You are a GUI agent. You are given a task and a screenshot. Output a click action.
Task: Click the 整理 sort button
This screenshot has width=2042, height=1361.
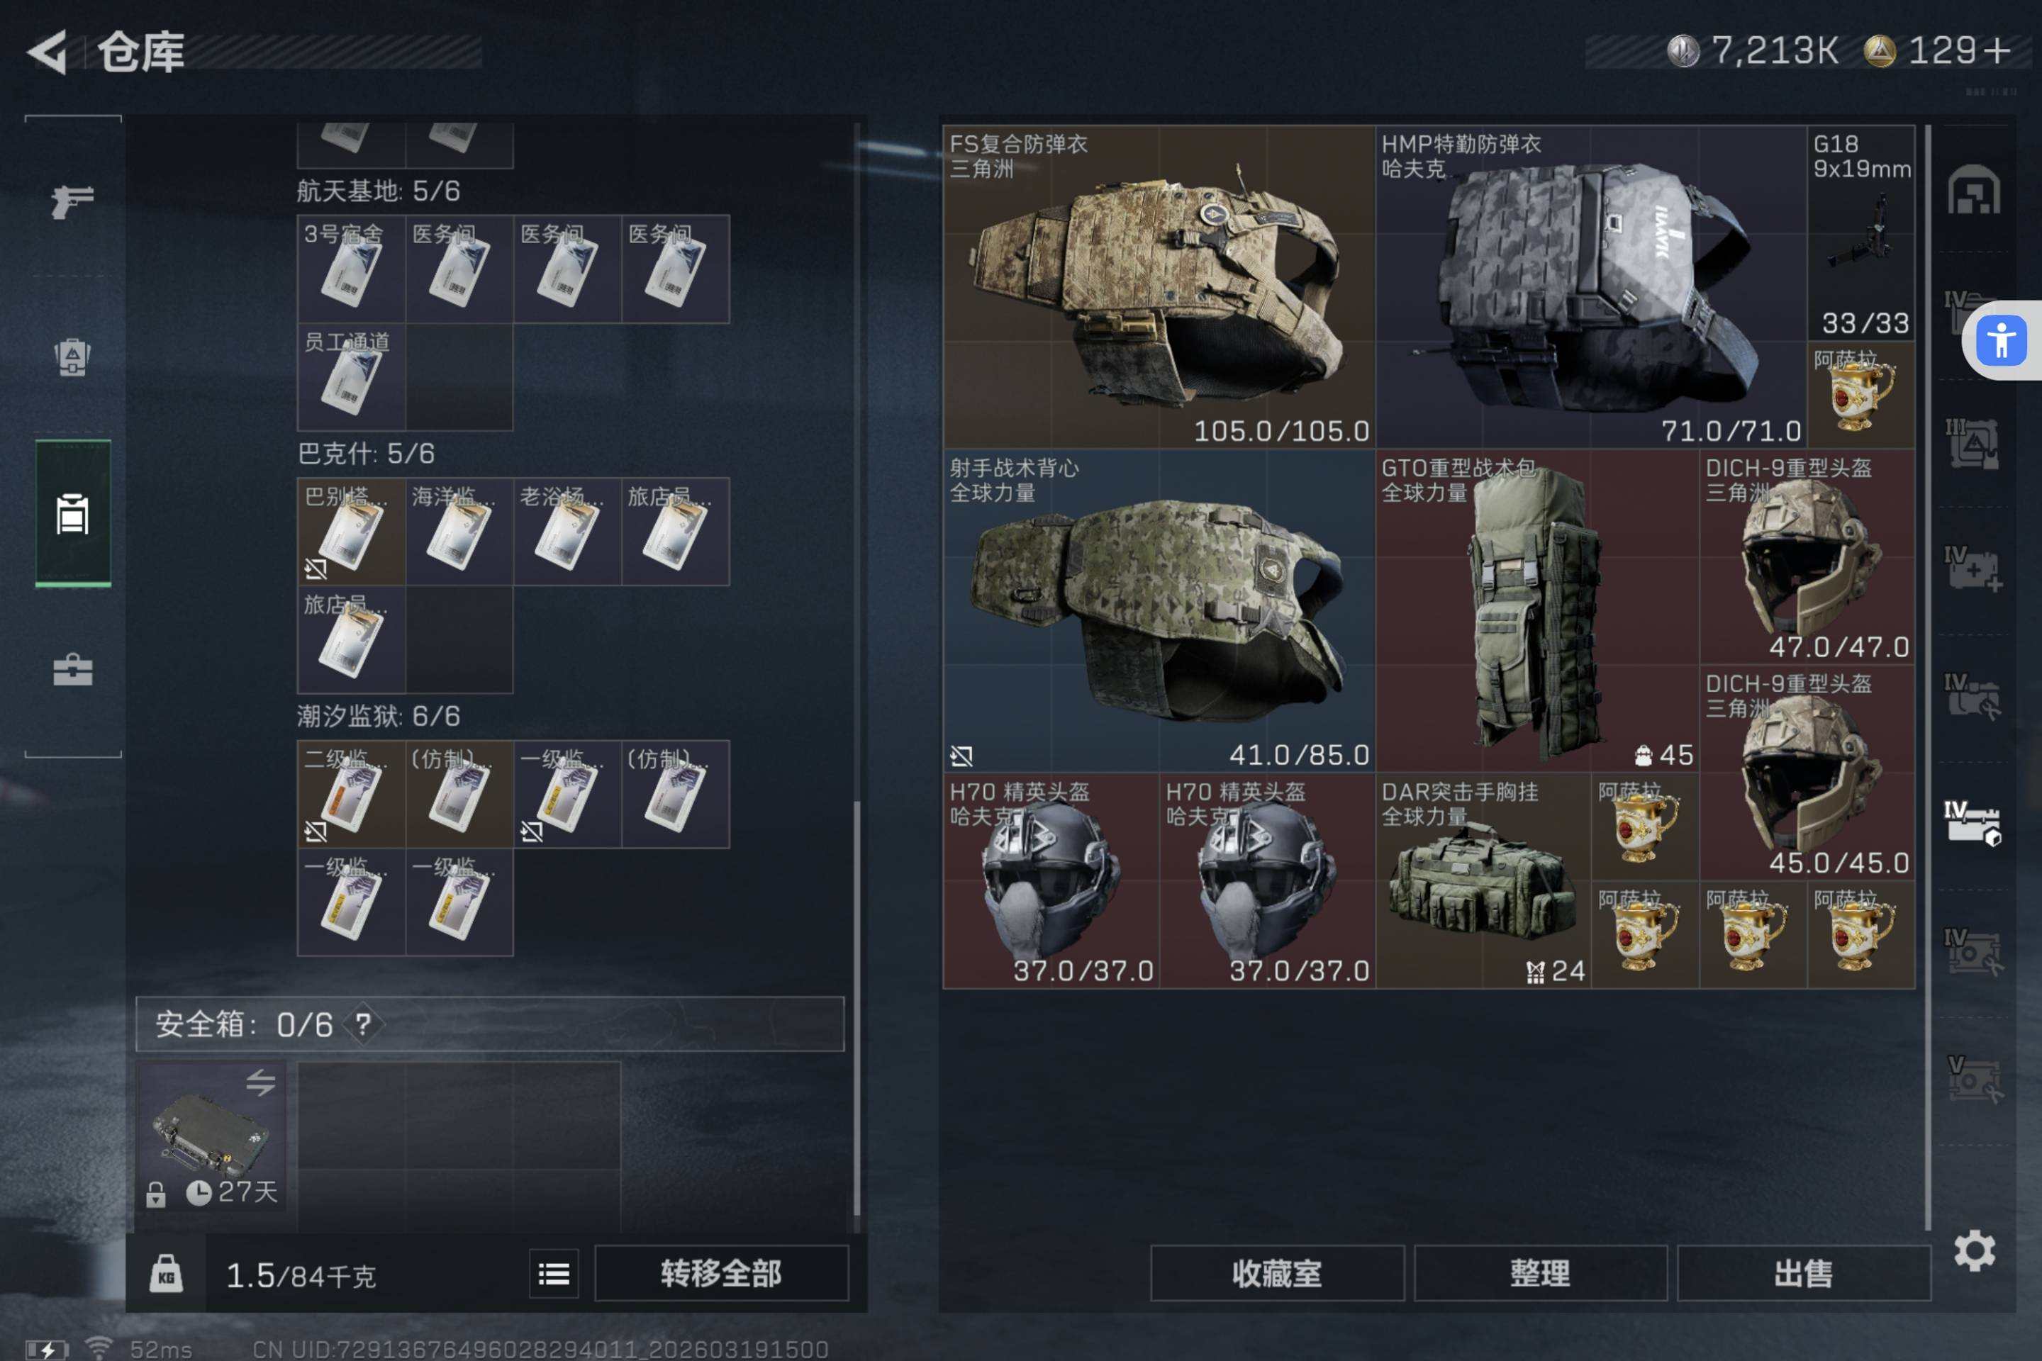click(x=1540, y=1273)
